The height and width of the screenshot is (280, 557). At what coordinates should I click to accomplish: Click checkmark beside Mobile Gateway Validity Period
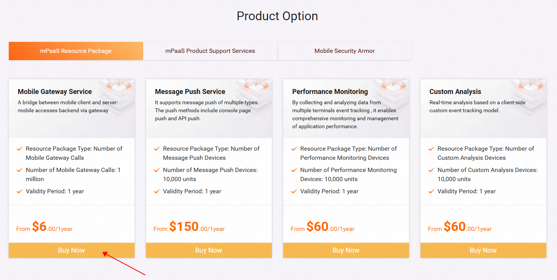pyautogui.click(x=19, y=191)
